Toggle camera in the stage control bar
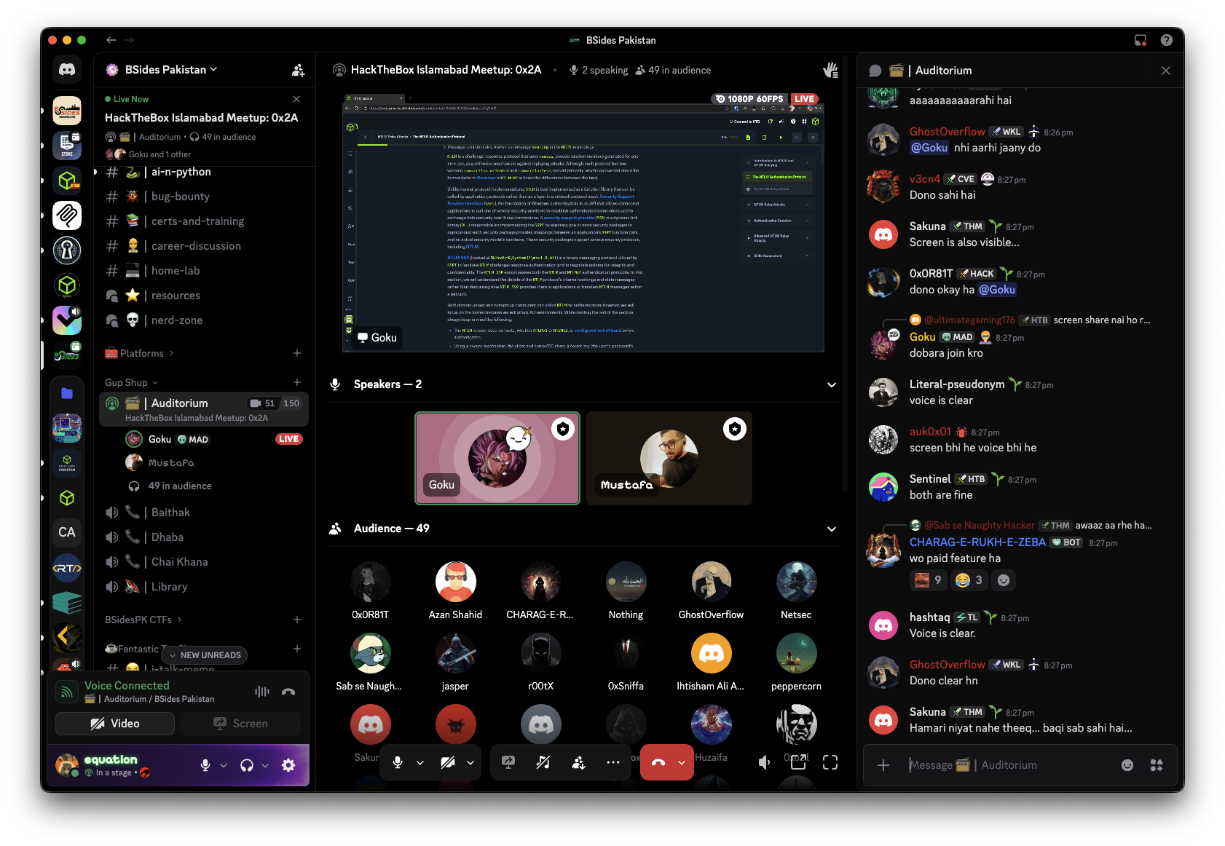Screen dimensions: 1225x846 (448, 762)
